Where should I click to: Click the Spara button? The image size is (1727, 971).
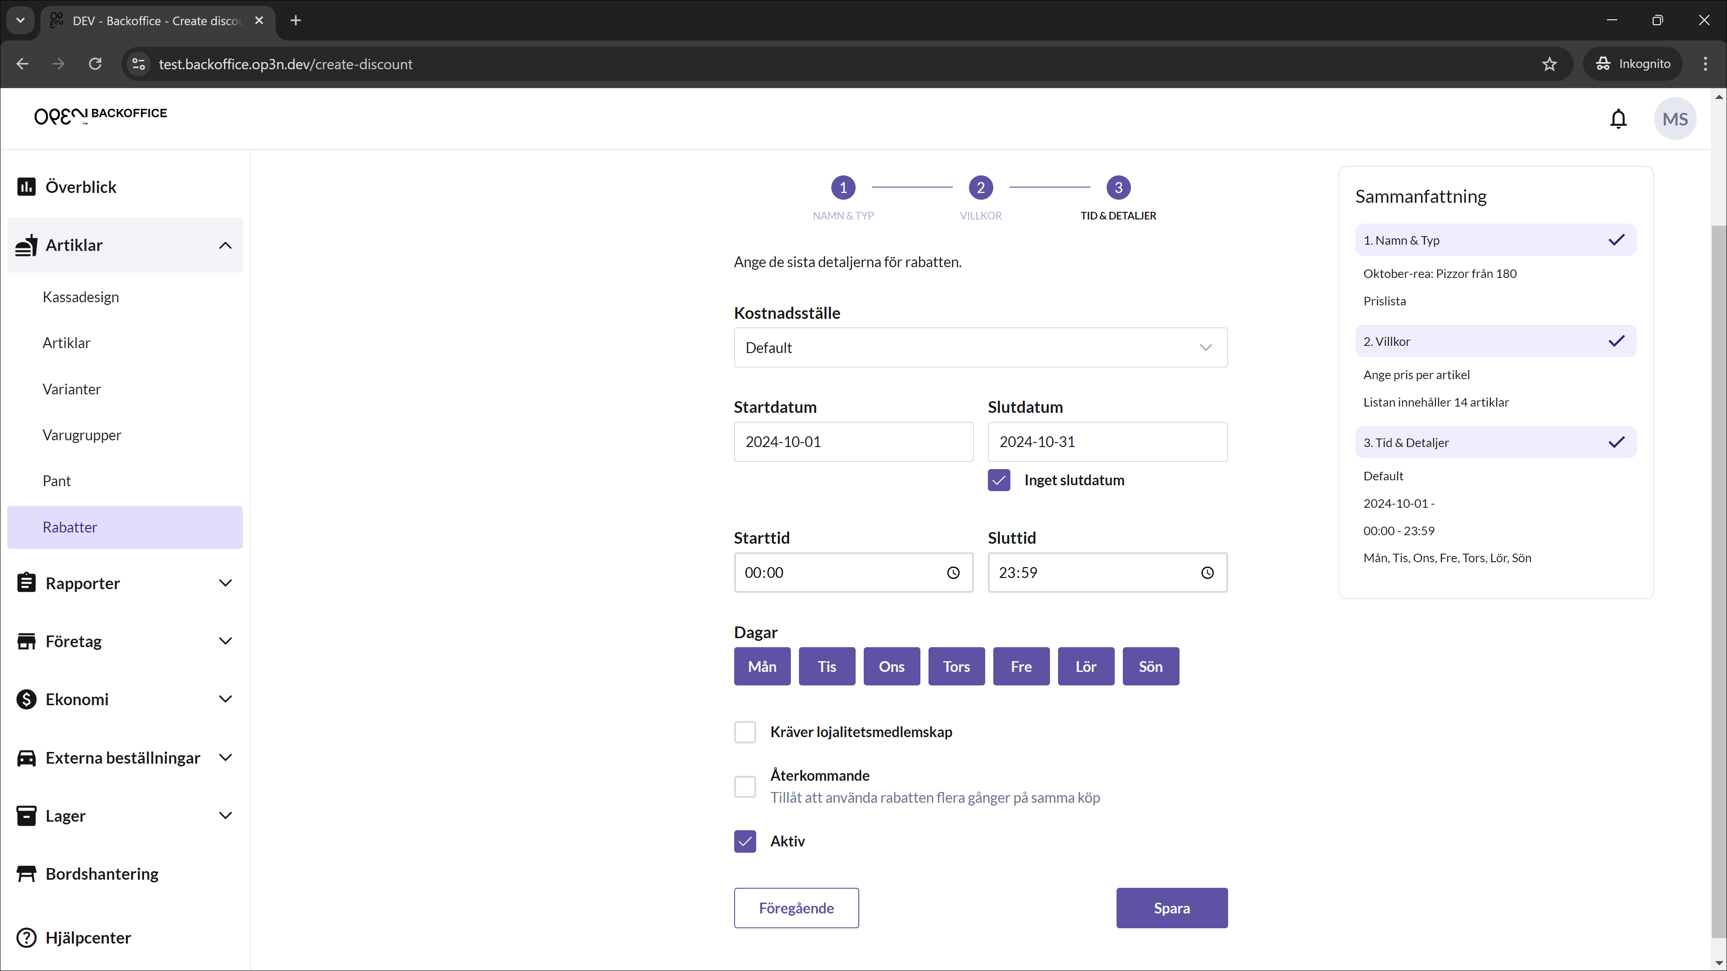coord(1171,908)
